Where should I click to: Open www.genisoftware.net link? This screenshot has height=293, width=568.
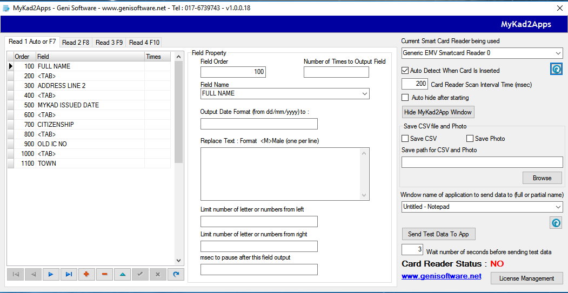441,276
